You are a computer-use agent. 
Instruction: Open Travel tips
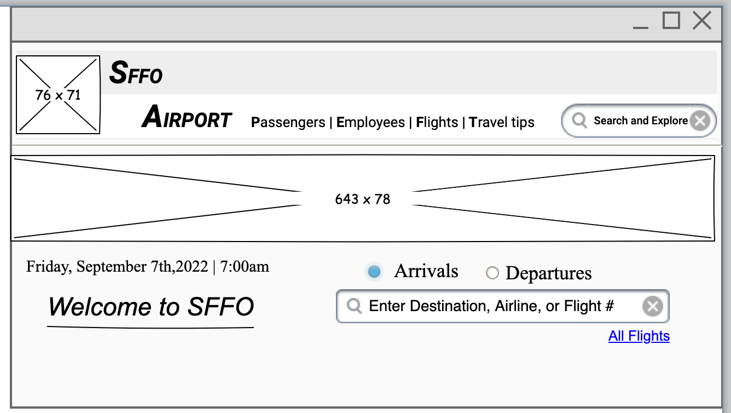coord(501,122)
